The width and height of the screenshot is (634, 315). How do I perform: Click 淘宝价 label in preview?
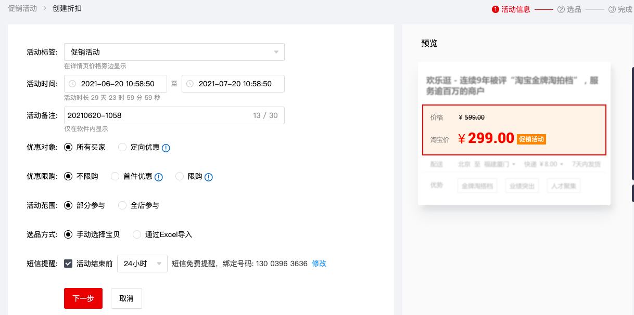click(x=439, y=139)
